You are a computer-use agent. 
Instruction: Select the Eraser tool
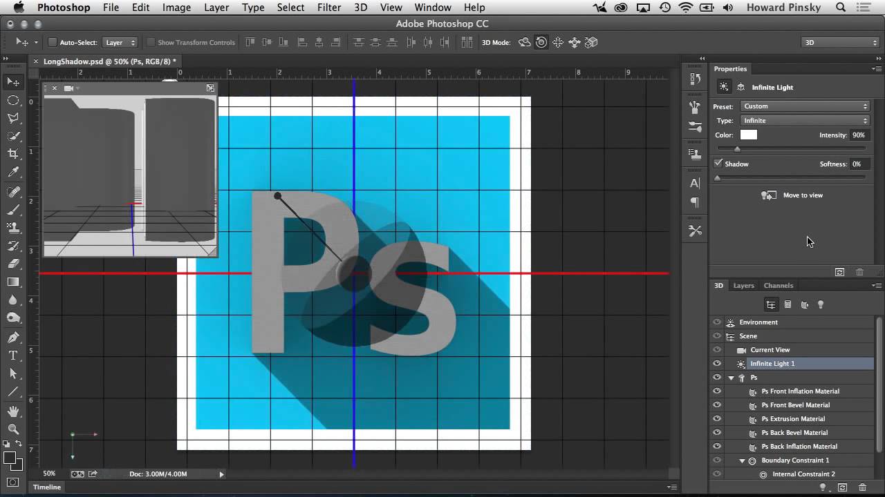pos(13,264)
